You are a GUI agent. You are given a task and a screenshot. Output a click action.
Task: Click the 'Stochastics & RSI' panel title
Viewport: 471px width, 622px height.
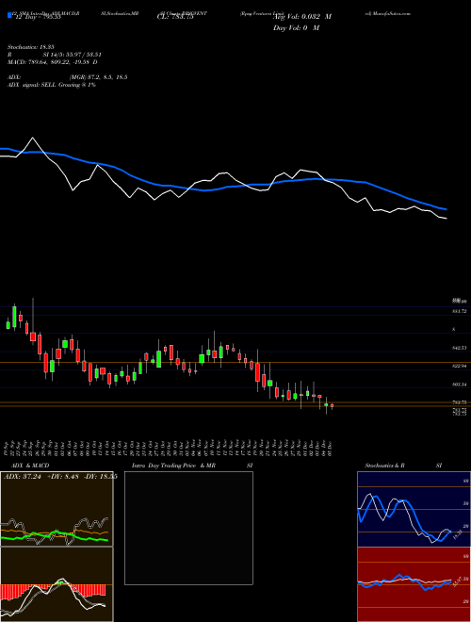(403, 466)
